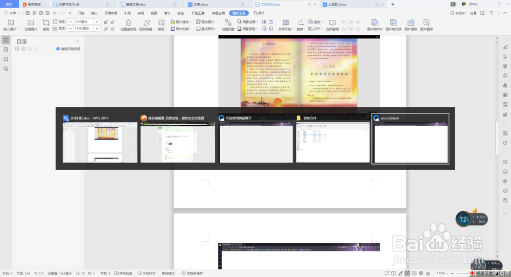Increase picture height with plus stepper
The height and width of the screenshot is (277, 511).
tap(97, 21)
